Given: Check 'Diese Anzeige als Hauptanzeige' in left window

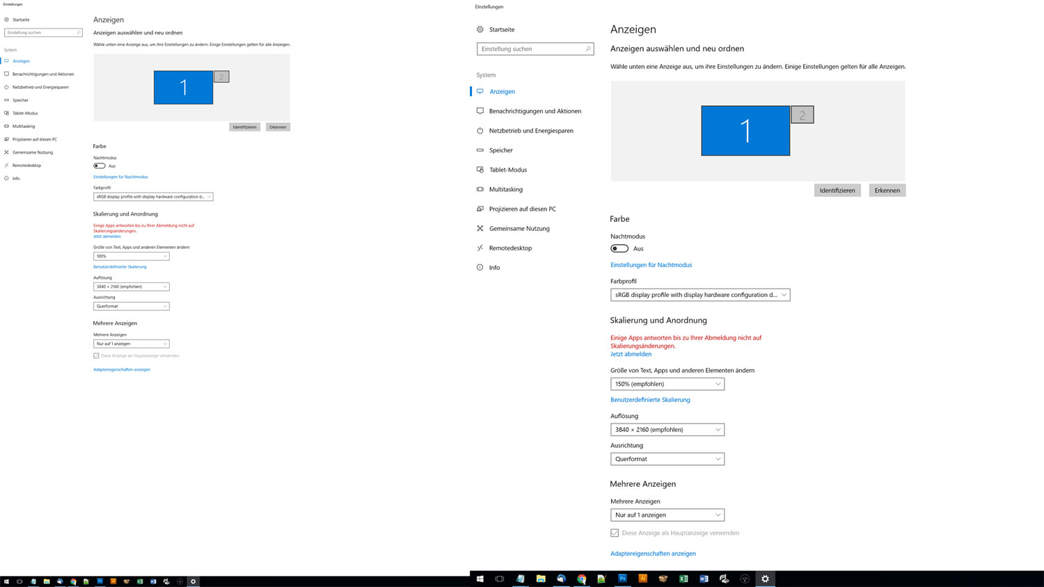Looking at the screenshot, I should (96, 355).
